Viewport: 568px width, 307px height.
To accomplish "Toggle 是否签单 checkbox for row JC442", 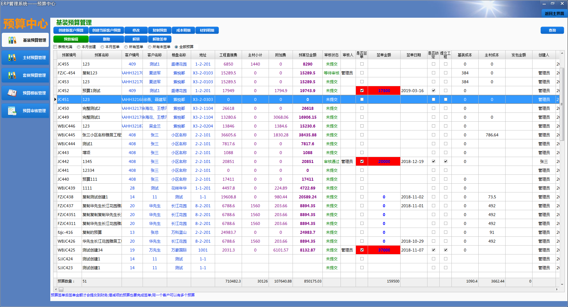I will coord(362,161).
